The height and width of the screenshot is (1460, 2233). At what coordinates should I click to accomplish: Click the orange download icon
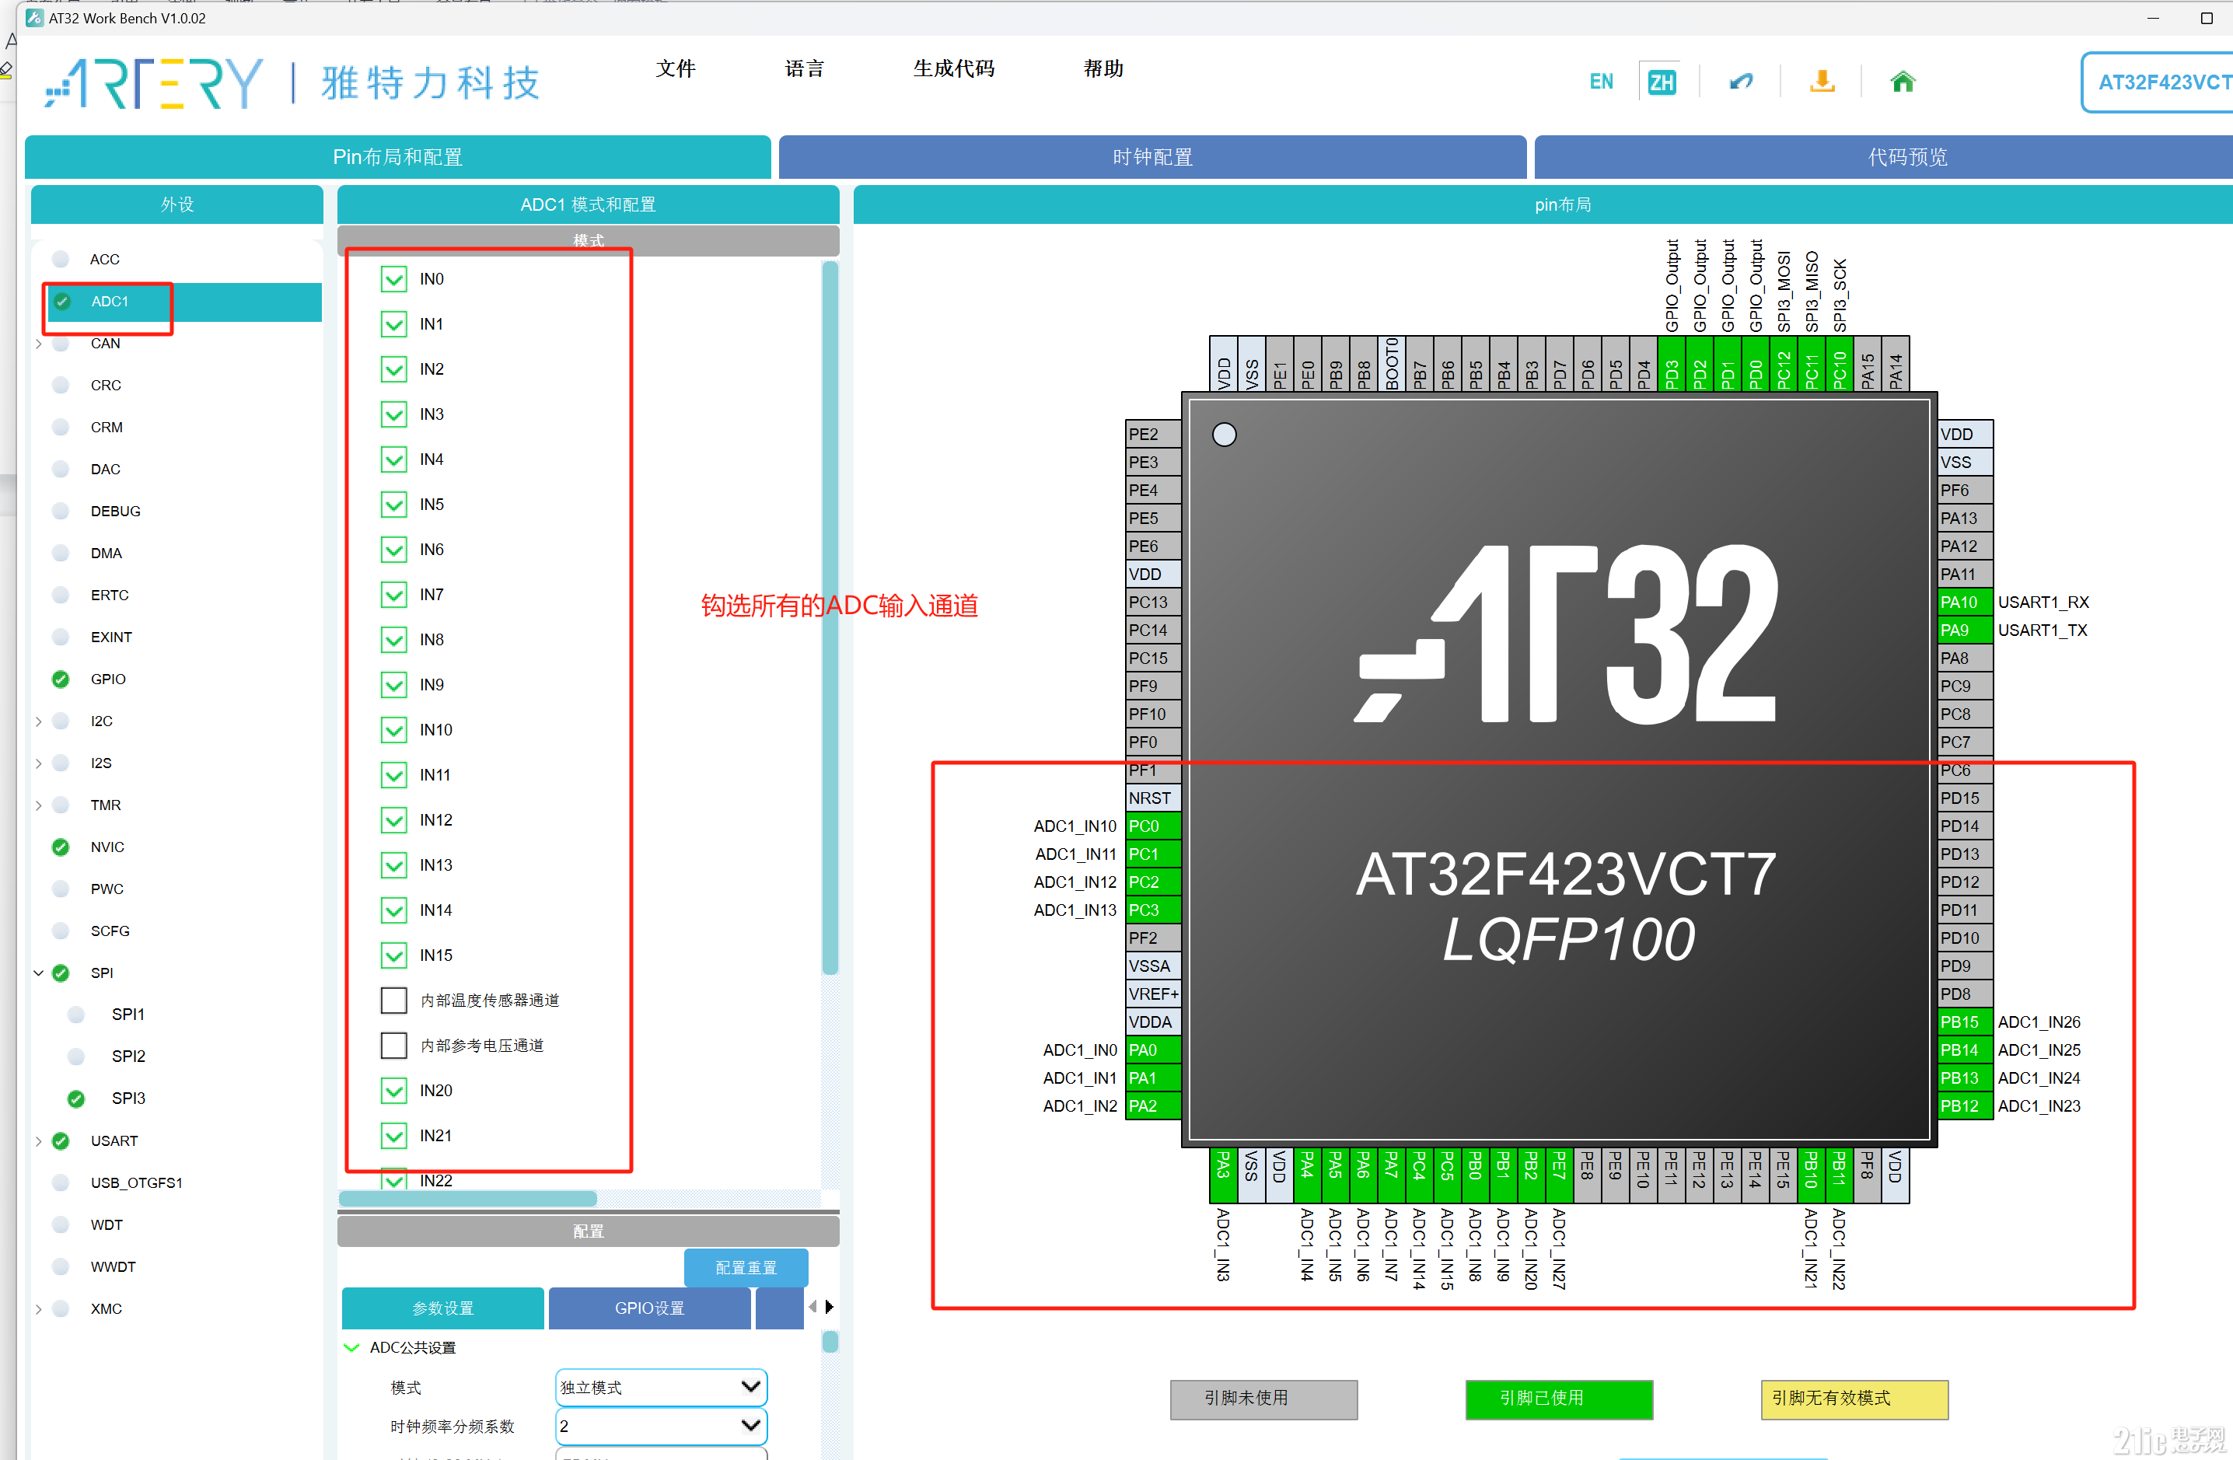(x=1822, y=82)
